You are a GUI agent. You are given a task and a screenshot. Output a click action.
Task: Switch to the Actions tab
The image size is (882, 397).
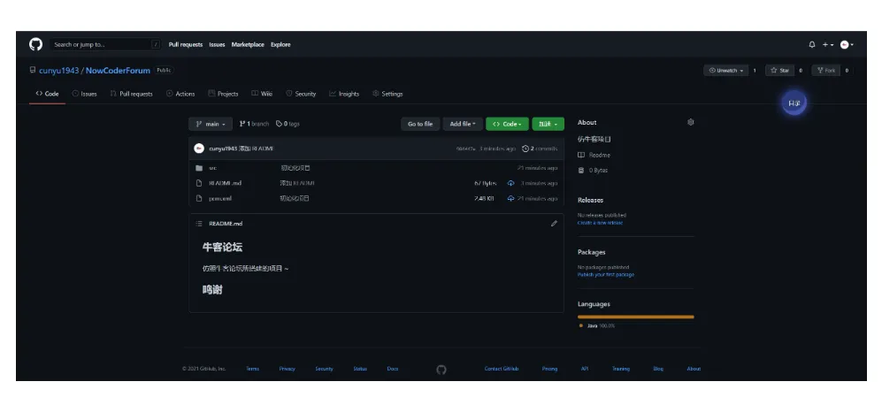click(180, 94)
